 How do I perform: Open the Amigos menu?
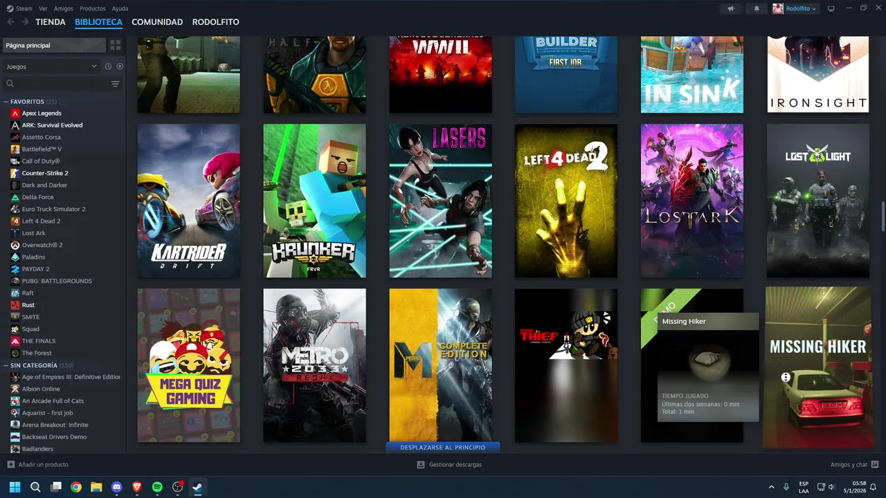(x=64, y=8)
